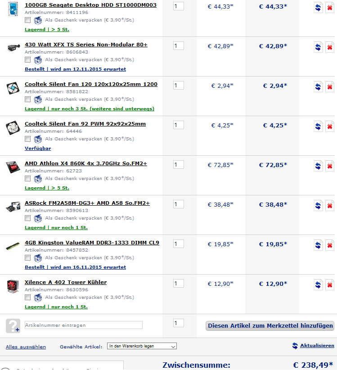337x370 pixels.
Task: Click Kingston RAM module thumbnail
Action: [x=13, y=246]
